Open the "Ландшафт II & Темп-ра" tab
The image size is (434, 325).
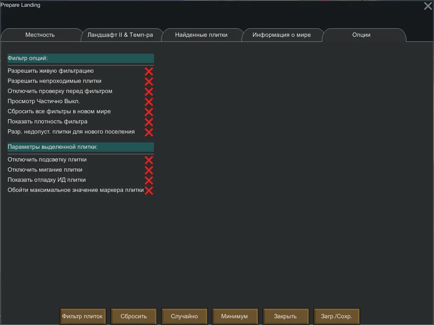120,35
